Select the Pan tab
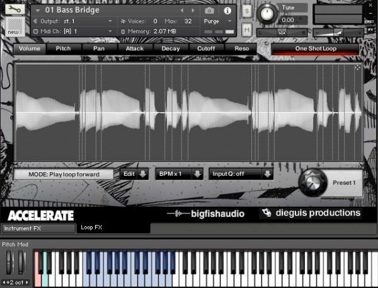The width and height of the screenshot is (378, 288). pyautogui.click(x=99, y=49)
